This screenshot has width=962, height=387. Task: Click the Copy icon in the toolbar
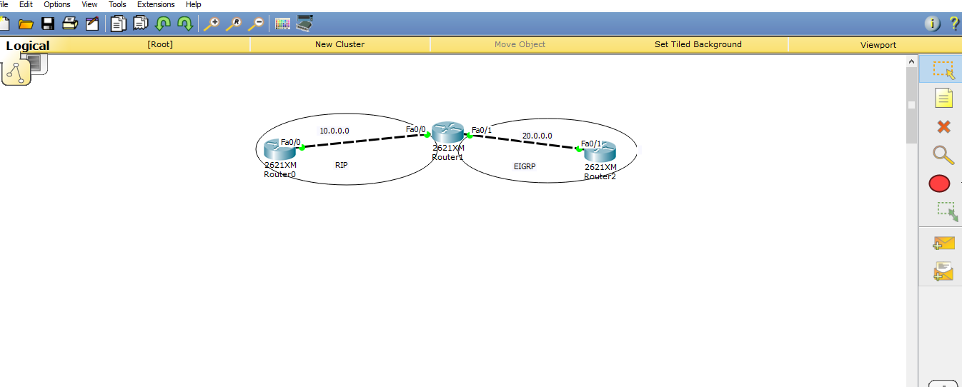point(118,24)
